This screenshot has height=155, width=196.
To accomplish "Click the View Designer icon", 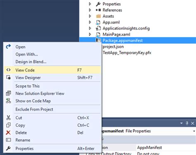I will click(x=8, y=77).
